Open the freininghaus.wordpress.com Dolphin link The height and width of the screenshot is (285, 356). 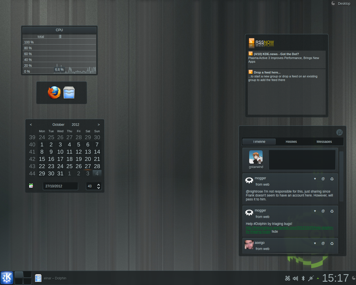point(289,228)
